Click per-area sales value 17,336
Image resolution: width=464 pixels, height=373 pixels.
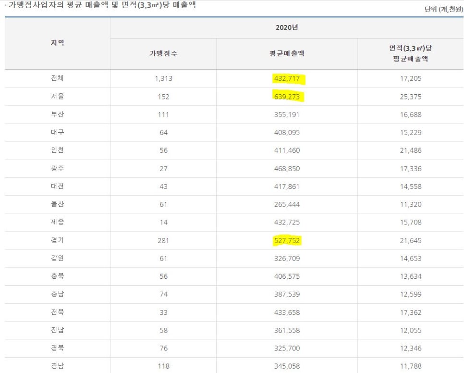click(410, 169)
